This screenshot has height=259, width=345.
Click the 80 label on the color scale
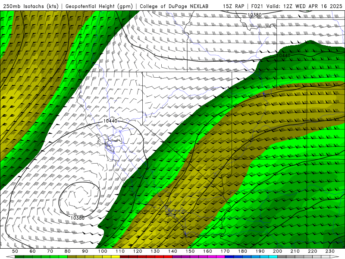coord(68,251)
